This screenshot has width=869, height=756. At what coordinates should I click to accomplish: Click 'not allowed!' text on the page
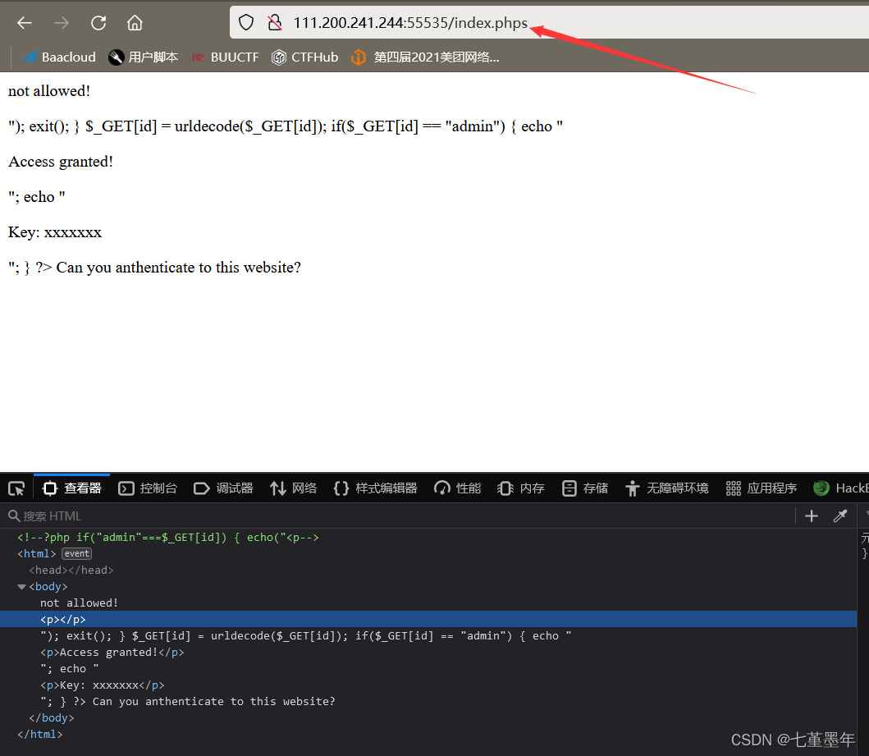coord(48,91)
